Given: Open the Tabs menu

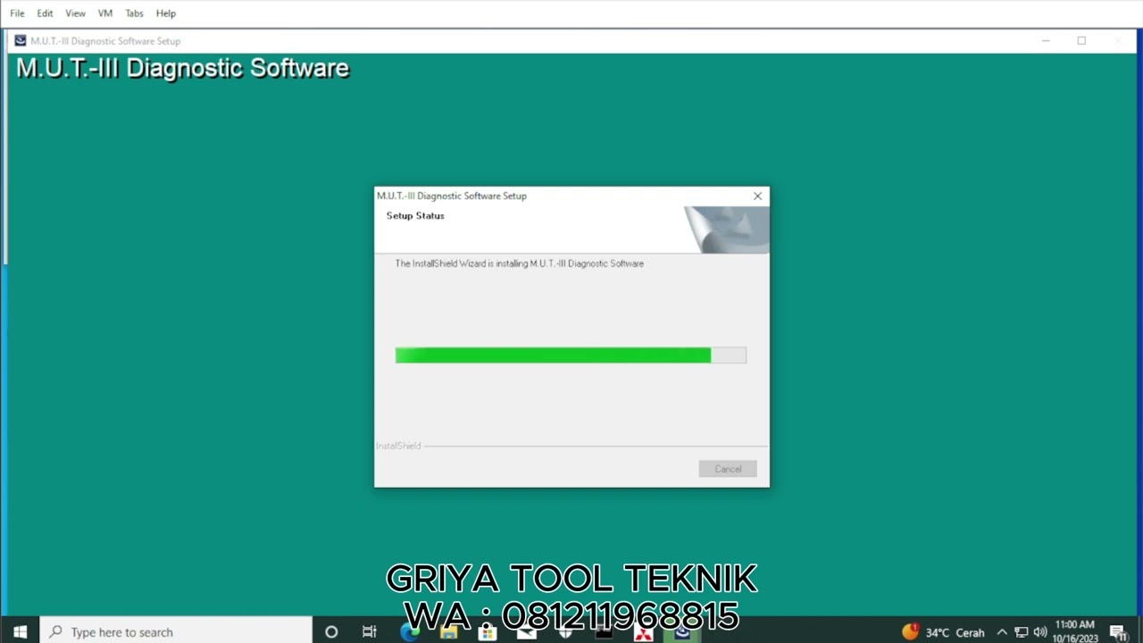Looking at the screenshot, I should [x=134, y=13].
